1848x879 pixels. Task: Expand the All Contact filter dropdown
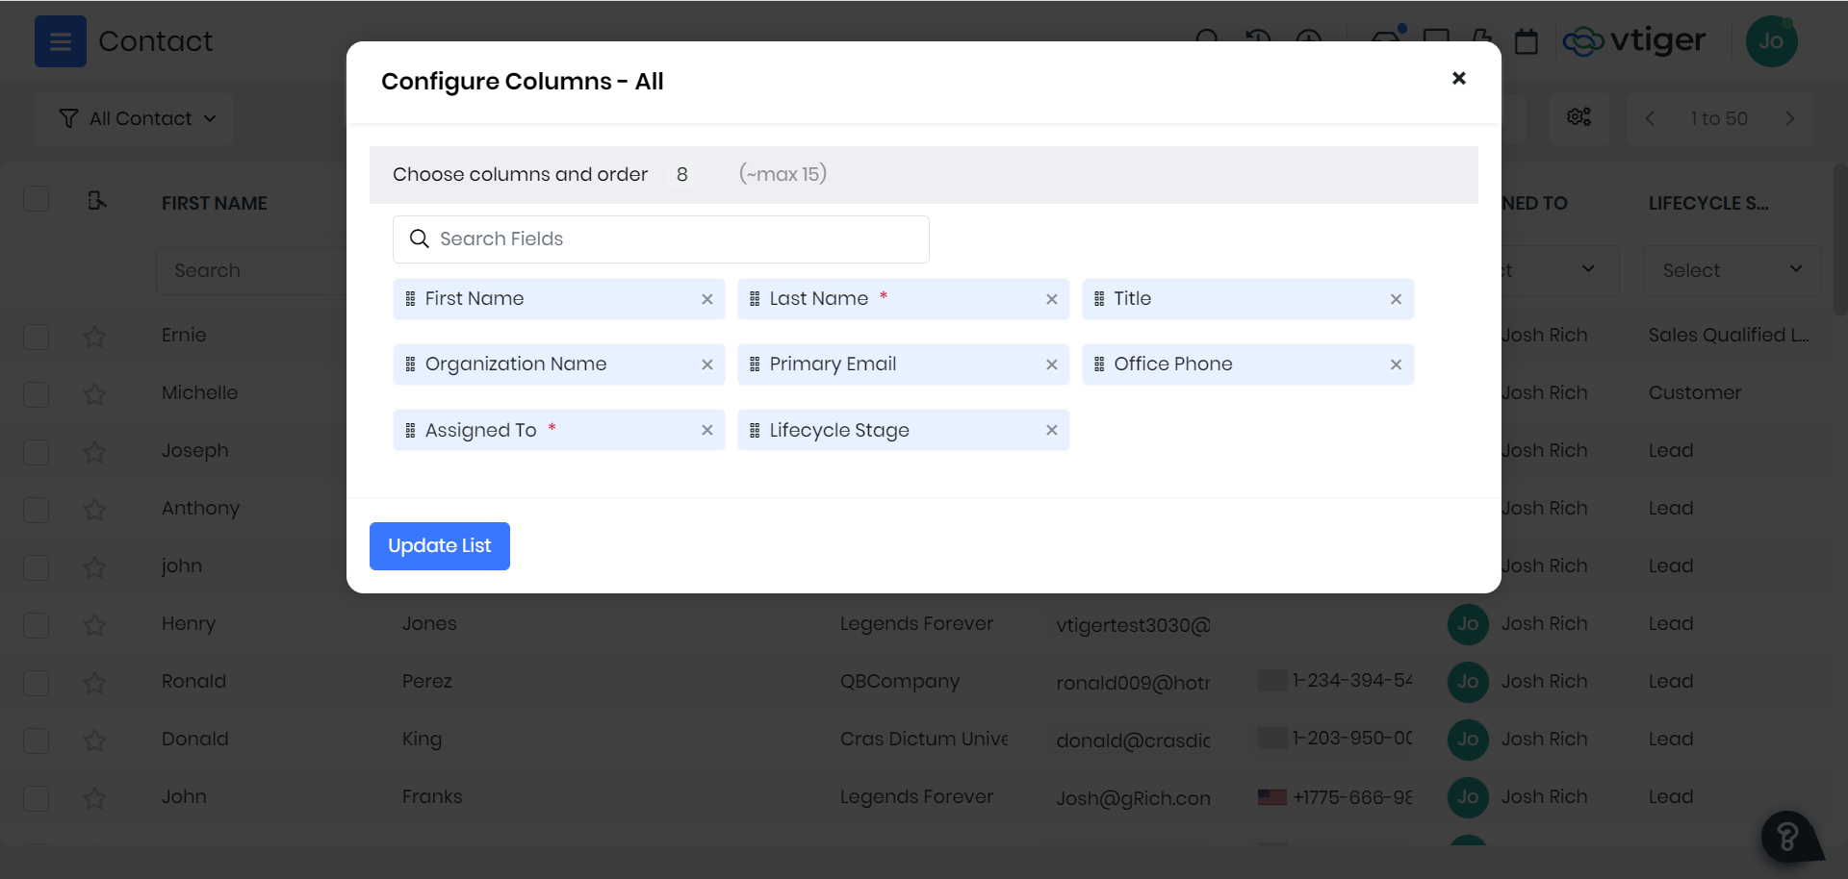click(137, 118)
